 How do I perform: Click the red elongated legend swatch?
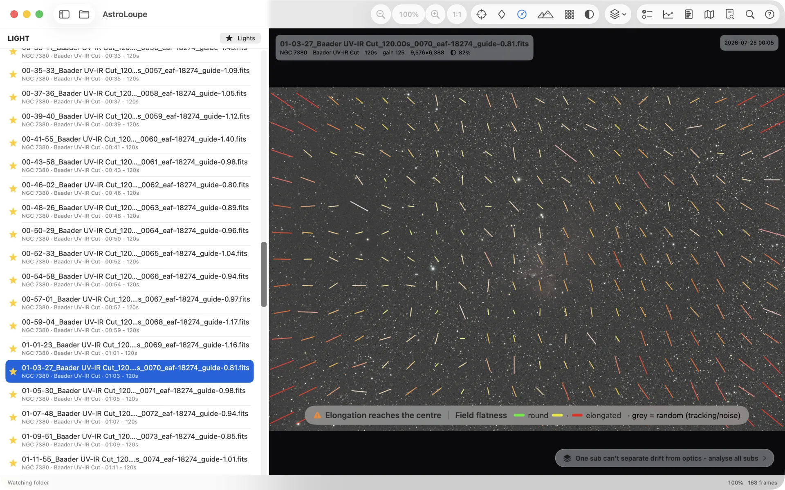pyautogui.click(x=577, y=415)
